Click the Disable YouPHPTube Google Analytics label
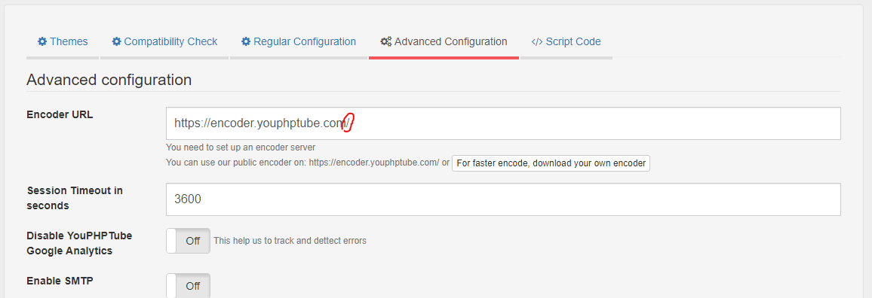 (79, 243)
